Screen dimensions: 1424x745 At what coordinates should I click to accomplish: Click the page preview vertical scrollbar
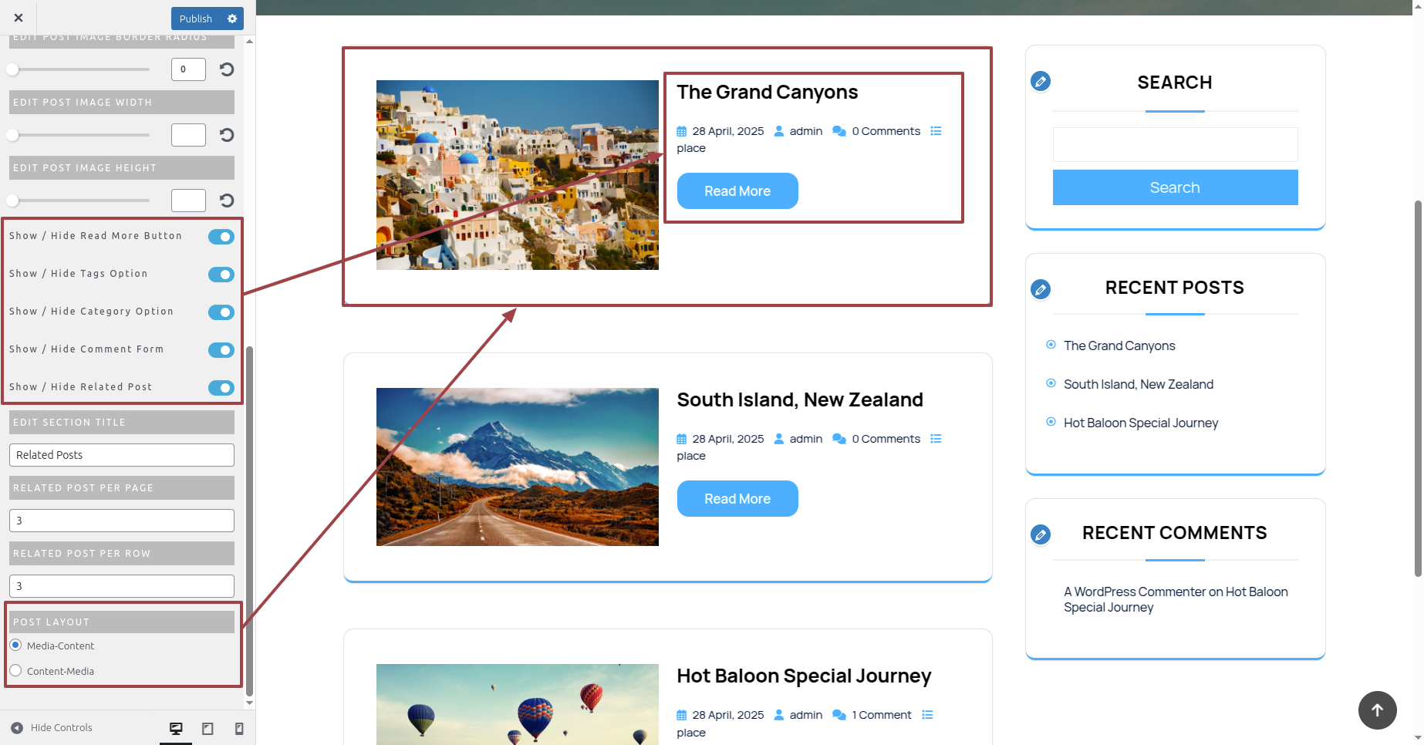click(1418, 388)
